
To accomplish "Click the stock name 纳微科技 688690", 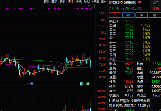I will pyautogui.click(x=123, y=2).
